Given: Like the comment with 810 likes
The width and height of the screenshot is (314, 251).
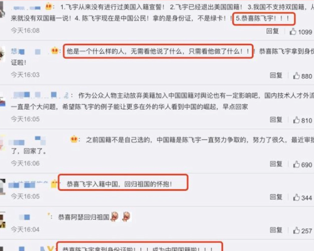Looking at the screenshot, I should (x=296, y=120).
